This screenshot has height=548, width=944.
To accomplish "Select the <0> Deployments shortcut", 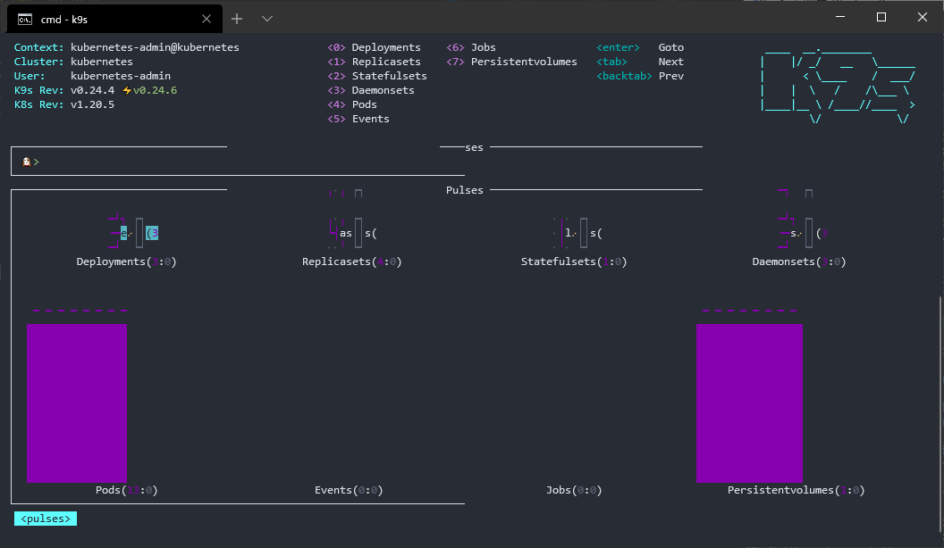I will click(x=374, y=47).
